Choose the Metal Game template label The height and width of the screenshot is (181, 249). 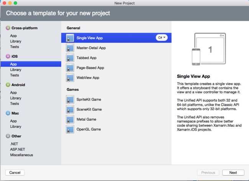tap(86, 119)
